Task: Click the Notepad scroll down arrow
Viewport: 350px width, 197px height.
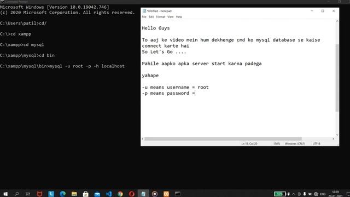Action: point(337,135)
